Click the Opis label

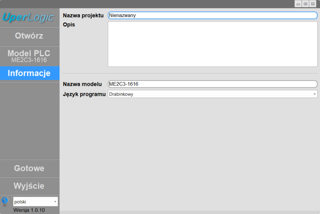pyautogui.click(x=69, y=25)
